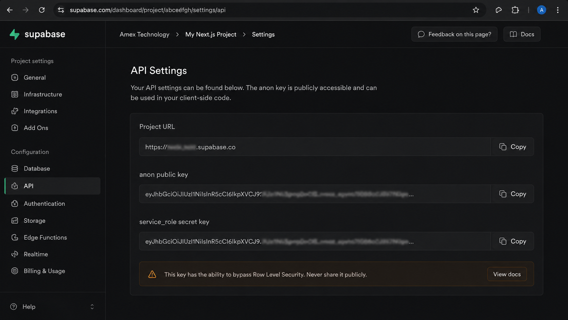Click the Billing & Usage icon

coord(15,271)
